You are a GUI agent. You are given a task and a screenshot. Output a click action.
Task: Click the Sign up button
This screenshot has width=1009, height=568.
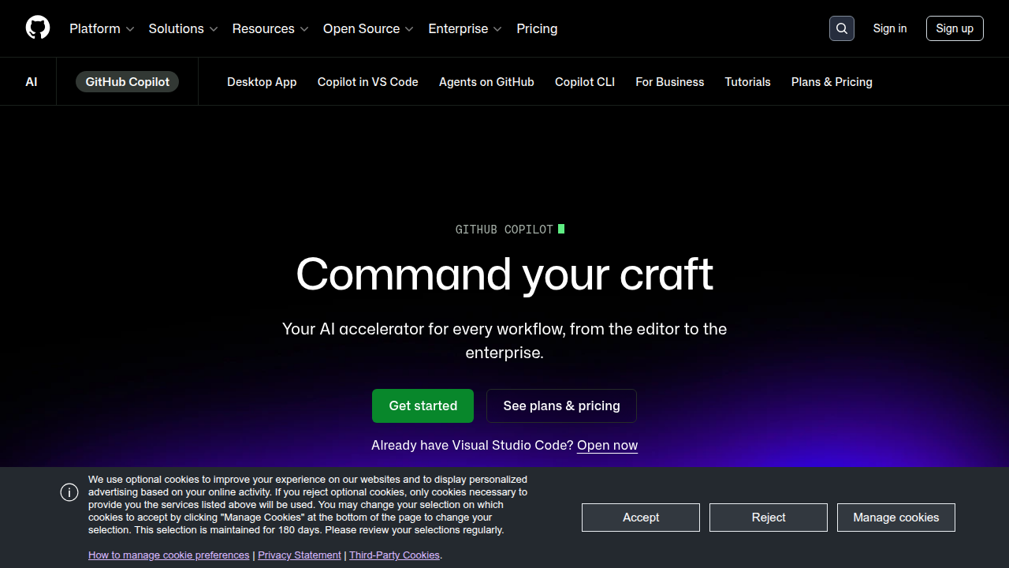955,28
